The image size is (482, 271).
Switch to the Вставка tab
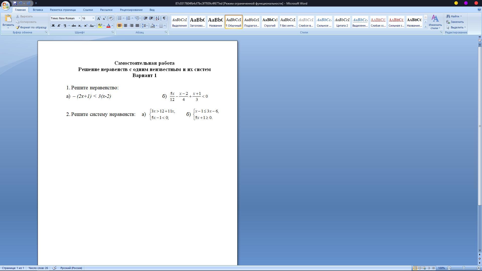pyautogui.click(x=38, y=10)
